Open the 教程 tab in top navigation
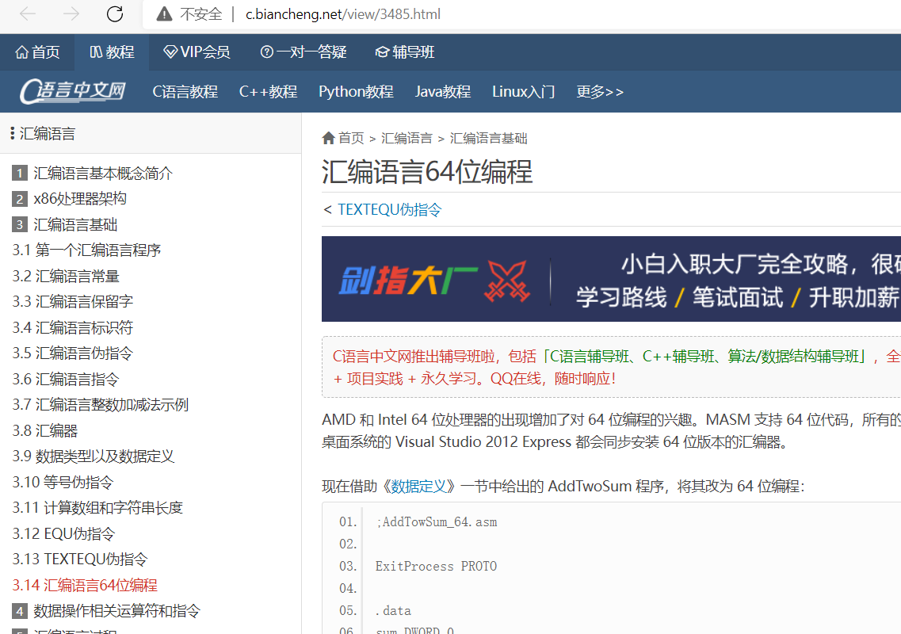The width and height of the screenshot is (901, 634). (112, 52)
